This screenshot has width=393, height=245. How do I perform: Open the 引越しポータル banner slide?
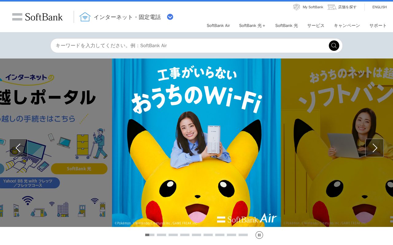(x=56, y=143)
